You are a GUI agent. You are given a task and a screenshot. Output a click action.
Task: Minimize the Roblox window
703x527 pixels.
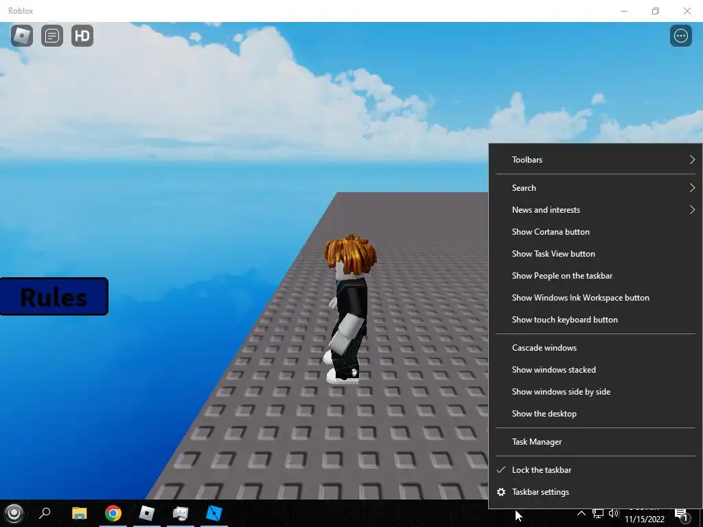(x=623, y=11)
